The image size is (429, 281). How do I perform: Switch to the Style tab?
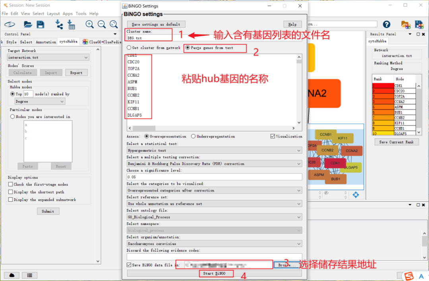[12, 42]
